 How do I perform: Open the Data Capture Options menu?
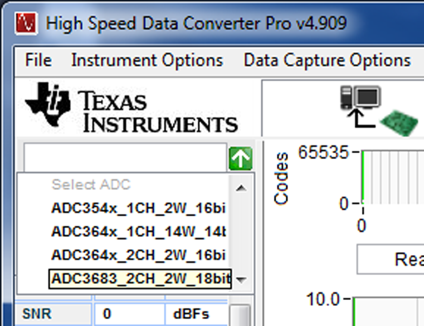(x=327, y=60)
